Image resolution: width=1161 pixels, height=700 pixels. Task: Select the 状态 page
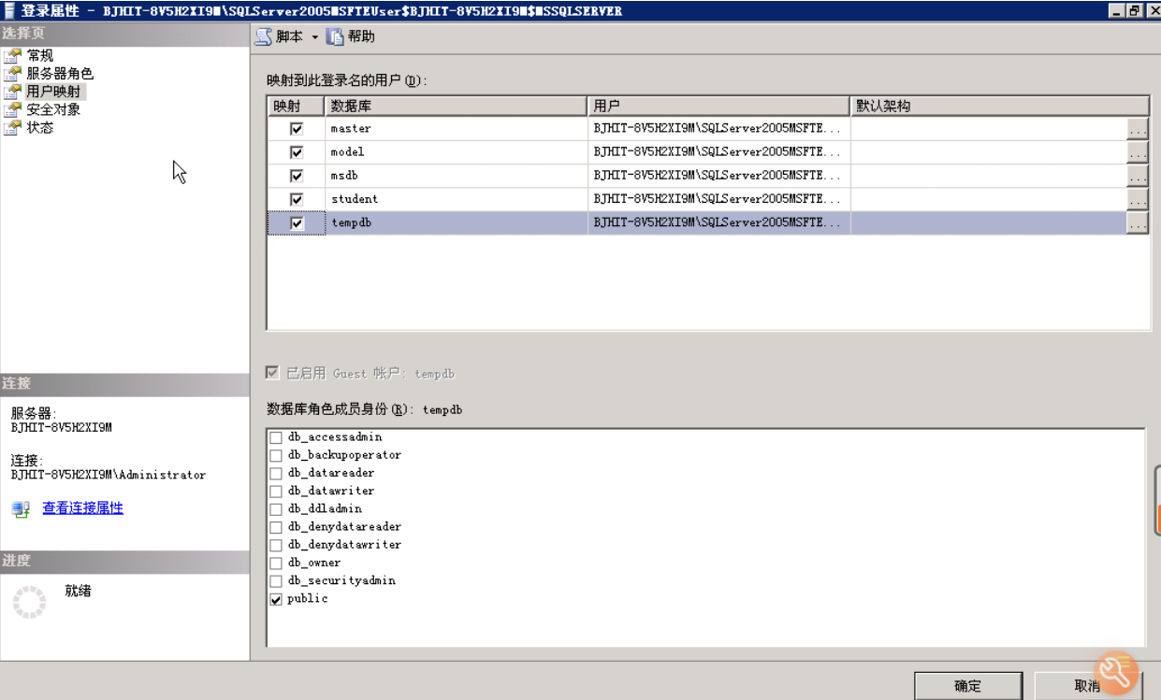40,127
